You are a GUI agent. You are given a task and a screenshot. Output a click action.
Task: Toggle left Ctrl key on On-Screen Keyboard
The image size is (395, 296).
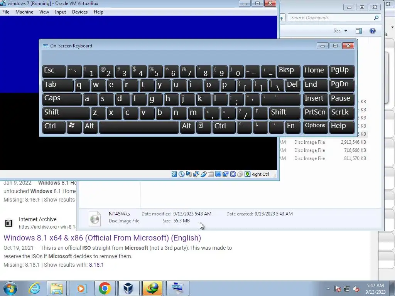point(54,127)
